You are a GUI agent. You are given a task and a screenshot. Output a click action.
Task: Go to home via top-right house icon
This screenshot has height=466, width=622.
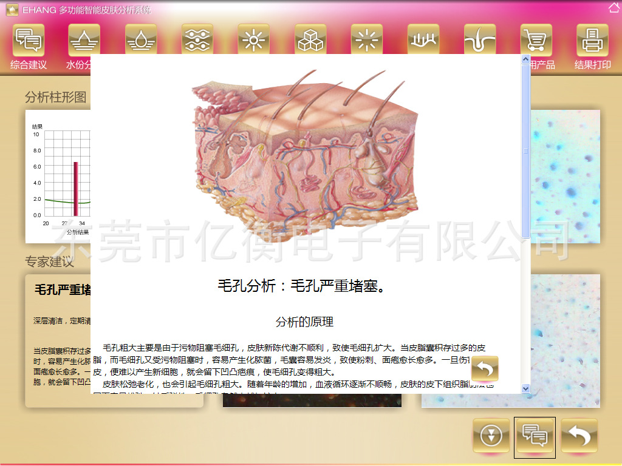[614, 7]
